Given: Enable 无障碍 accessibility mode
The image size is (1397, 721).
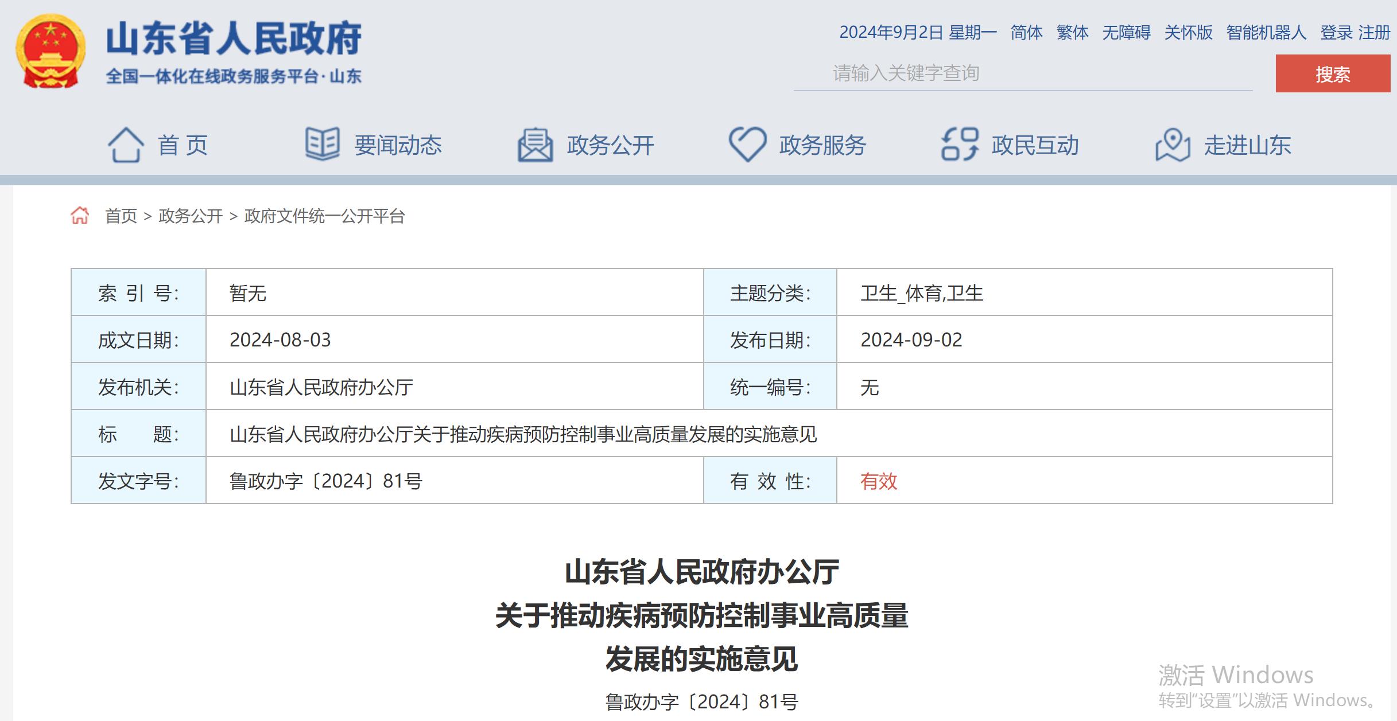Looking at the screenshot, I should pos(1126,33).
